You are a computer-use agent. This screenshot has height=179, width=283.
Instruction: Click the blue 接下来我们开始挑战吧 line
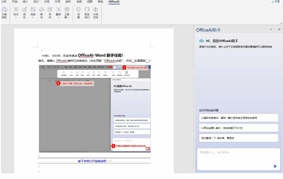coord(95,161)
